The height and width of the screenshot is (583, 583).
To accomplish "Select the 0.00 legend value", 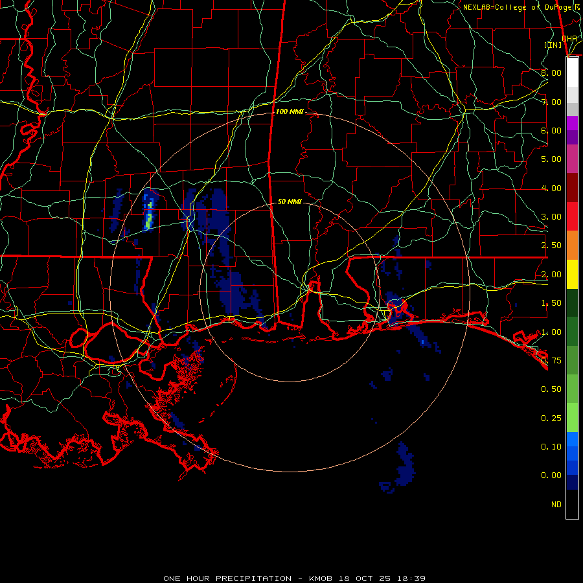I will point(551,475).
